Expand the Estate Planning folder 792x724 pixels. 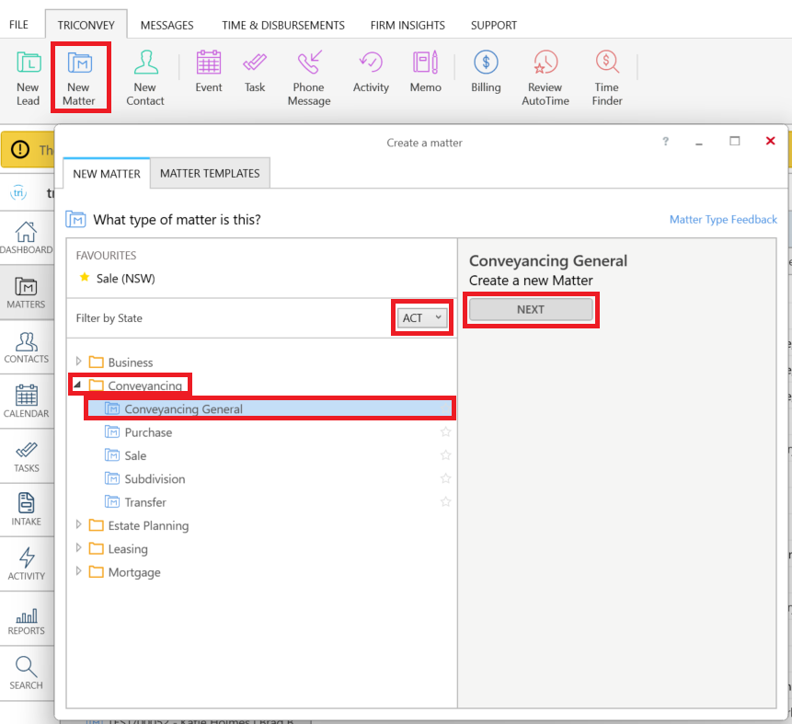(79, 525)
